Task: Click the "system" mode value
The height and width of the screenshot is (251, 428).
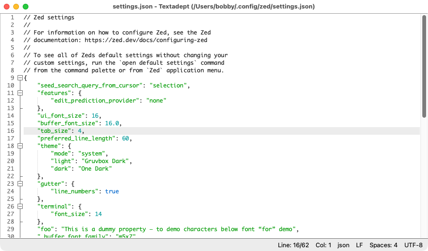Action: click(91, 154)
